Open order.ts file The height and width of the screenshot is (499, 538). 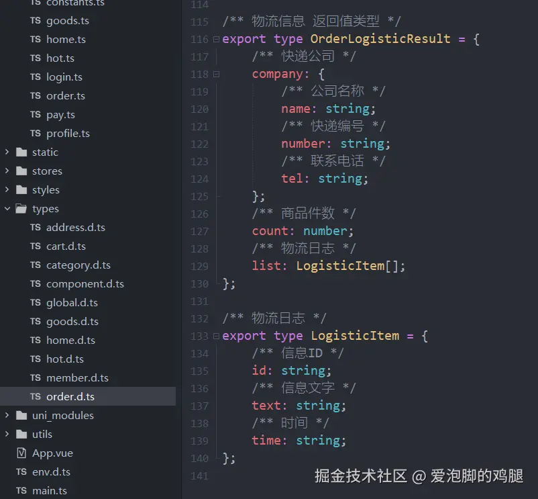tap(66, 96)
